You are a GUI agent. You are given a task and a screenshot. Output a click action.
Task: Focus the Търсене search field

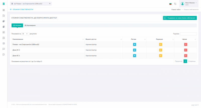(188, 34)
